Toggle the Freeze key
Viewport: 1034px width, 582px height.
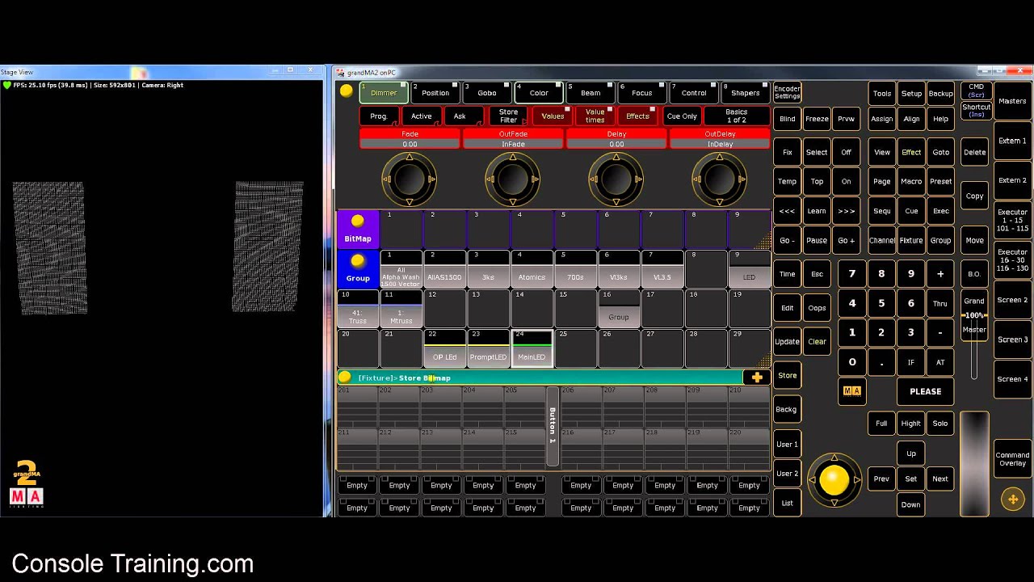(x=817, y=119)
